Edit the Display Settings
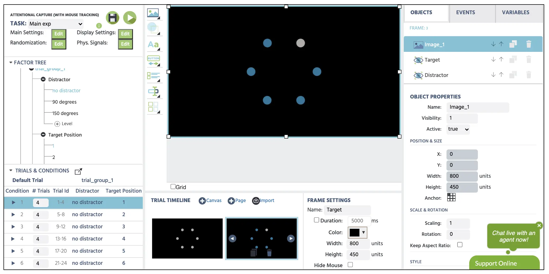The width and height of the screenshot is (549, 274). (125, 34)
